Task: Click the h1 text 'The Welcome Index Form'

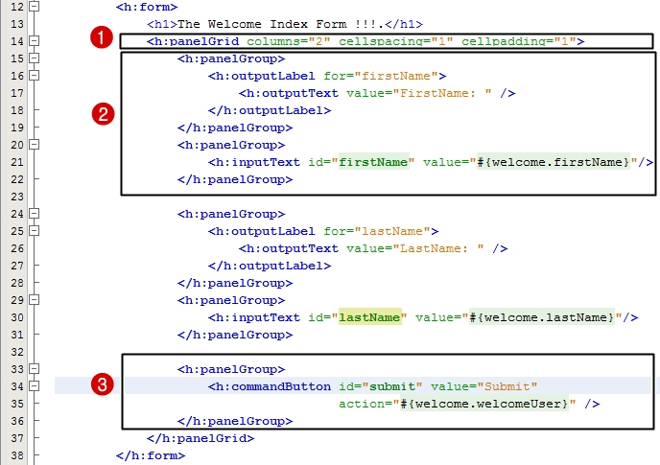Action: coord(262,24)
